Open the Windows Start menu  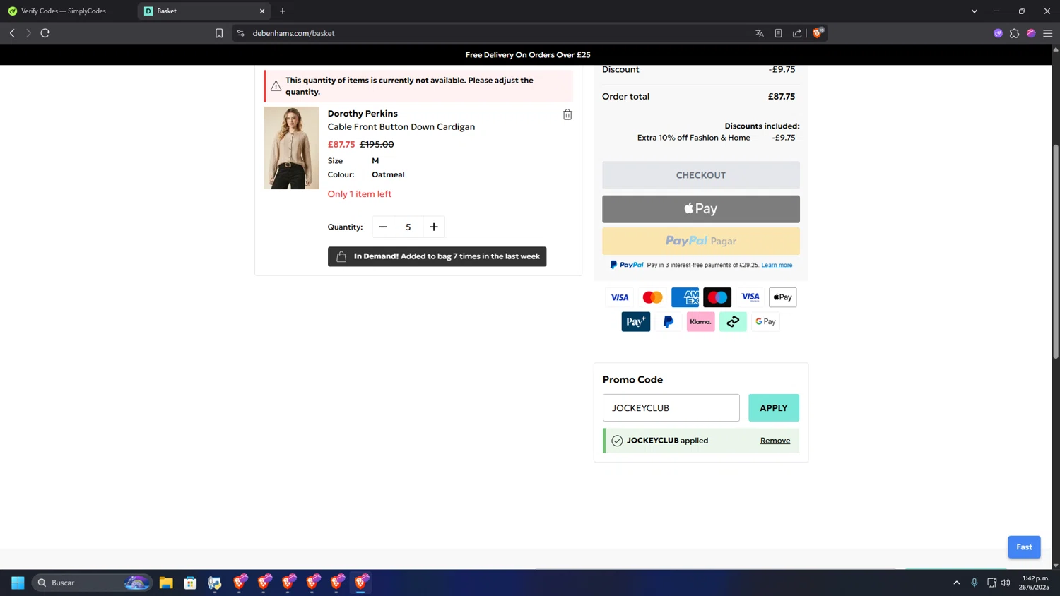(x=18, y=583)
